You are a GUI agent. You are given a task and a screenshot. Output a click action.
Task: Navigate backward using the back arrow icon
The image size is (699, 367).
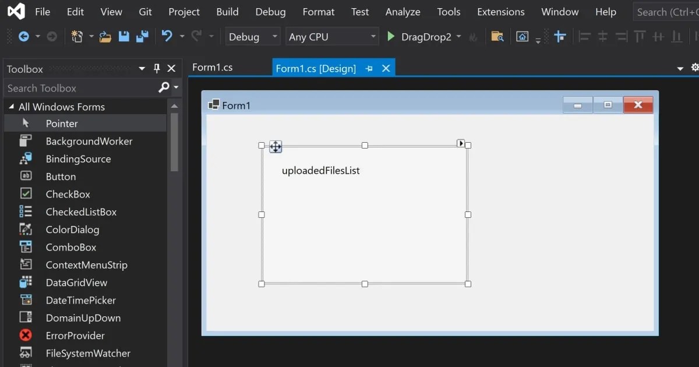click(23, 36)
